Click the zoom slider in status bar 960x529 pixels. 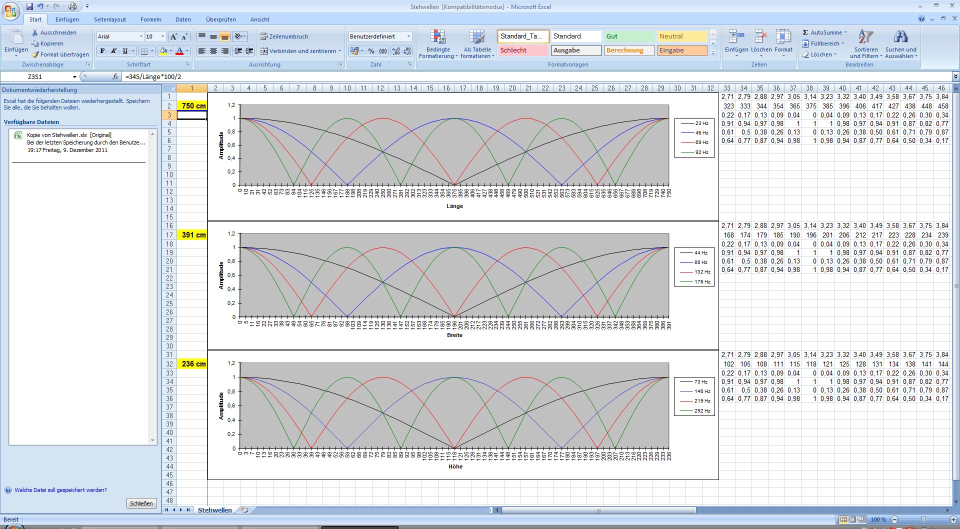point(923,519)
